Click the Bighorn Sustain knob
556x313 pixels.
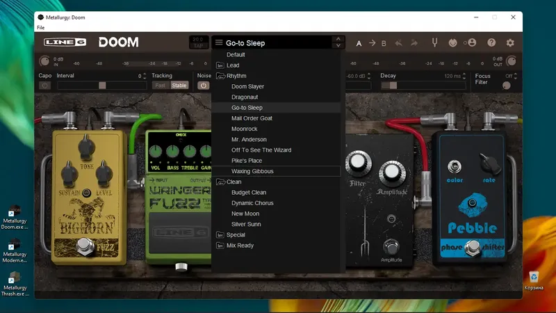[69, 175]
